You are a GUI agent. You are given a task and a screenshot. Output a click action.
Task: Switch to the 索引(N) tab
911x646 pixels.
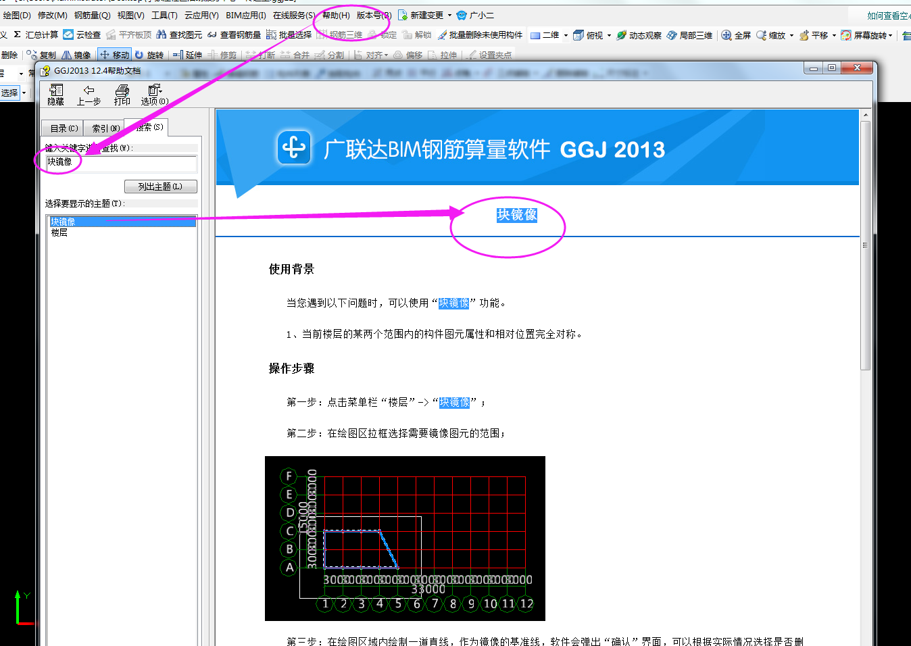[x=105, y=128]
